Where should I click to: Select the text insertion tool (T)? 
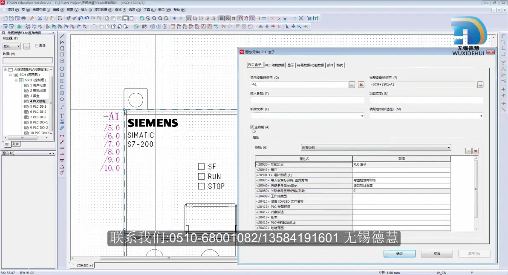(61, 115)
